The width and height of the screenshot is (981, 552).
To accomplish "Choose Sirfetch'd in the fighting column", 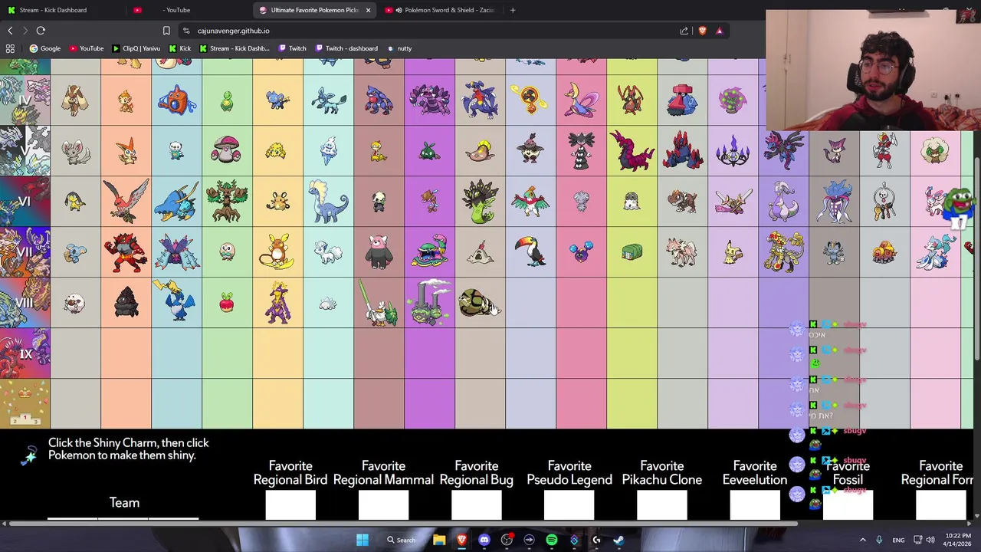I will coord(379,303).
